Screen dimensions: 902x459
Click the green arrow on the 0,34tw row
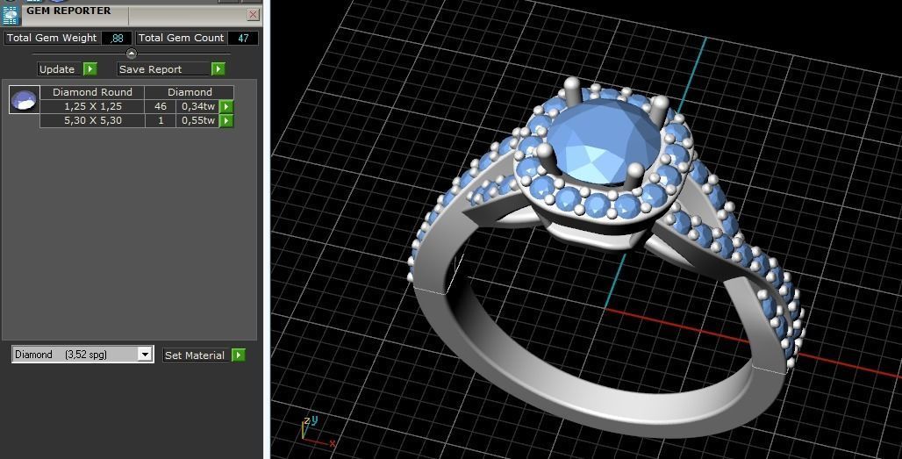coord(226,106)
